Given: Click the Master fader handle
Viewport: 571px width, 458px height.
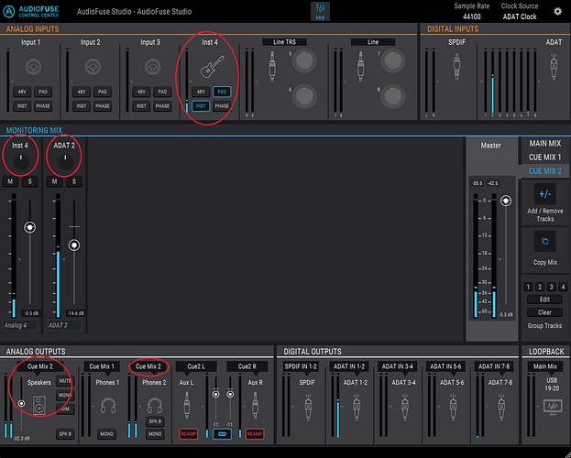Looking at the screenshot, I should 506,201.
